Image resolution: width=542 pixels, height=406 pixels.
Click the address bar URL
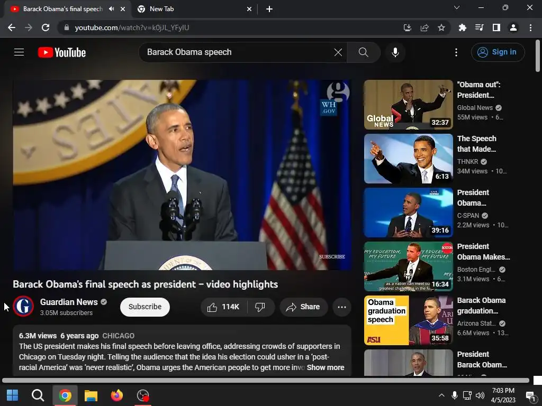coord(132,27)
